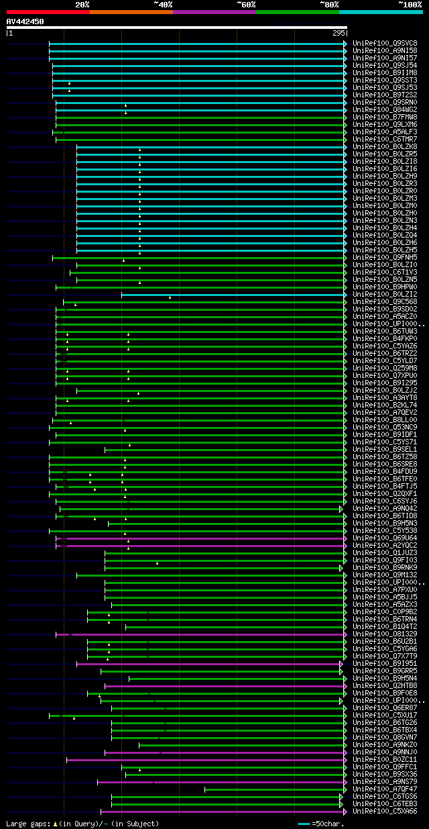Select the UniRef100_B9I295 label

point(385,383)
